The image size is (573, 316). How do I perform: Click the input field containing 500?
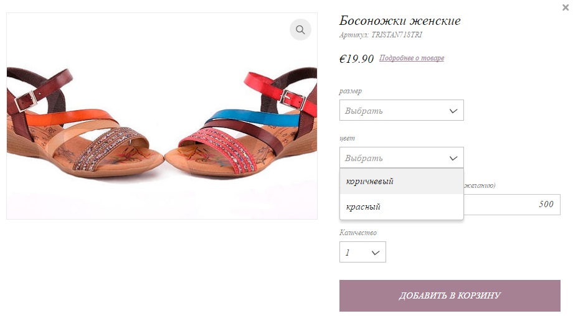(x=512, y=205)
